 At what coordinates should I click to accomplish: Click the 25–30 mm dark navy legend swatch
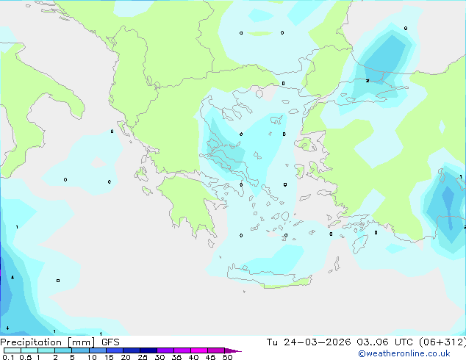148,350
